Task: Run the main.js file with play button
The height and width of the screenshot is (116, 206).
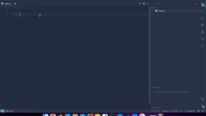Action: [140, 4]
